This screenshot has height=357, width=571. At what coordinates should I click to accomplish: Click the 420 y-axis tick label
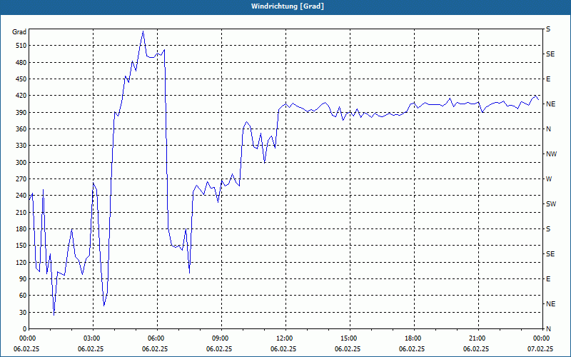21,96
